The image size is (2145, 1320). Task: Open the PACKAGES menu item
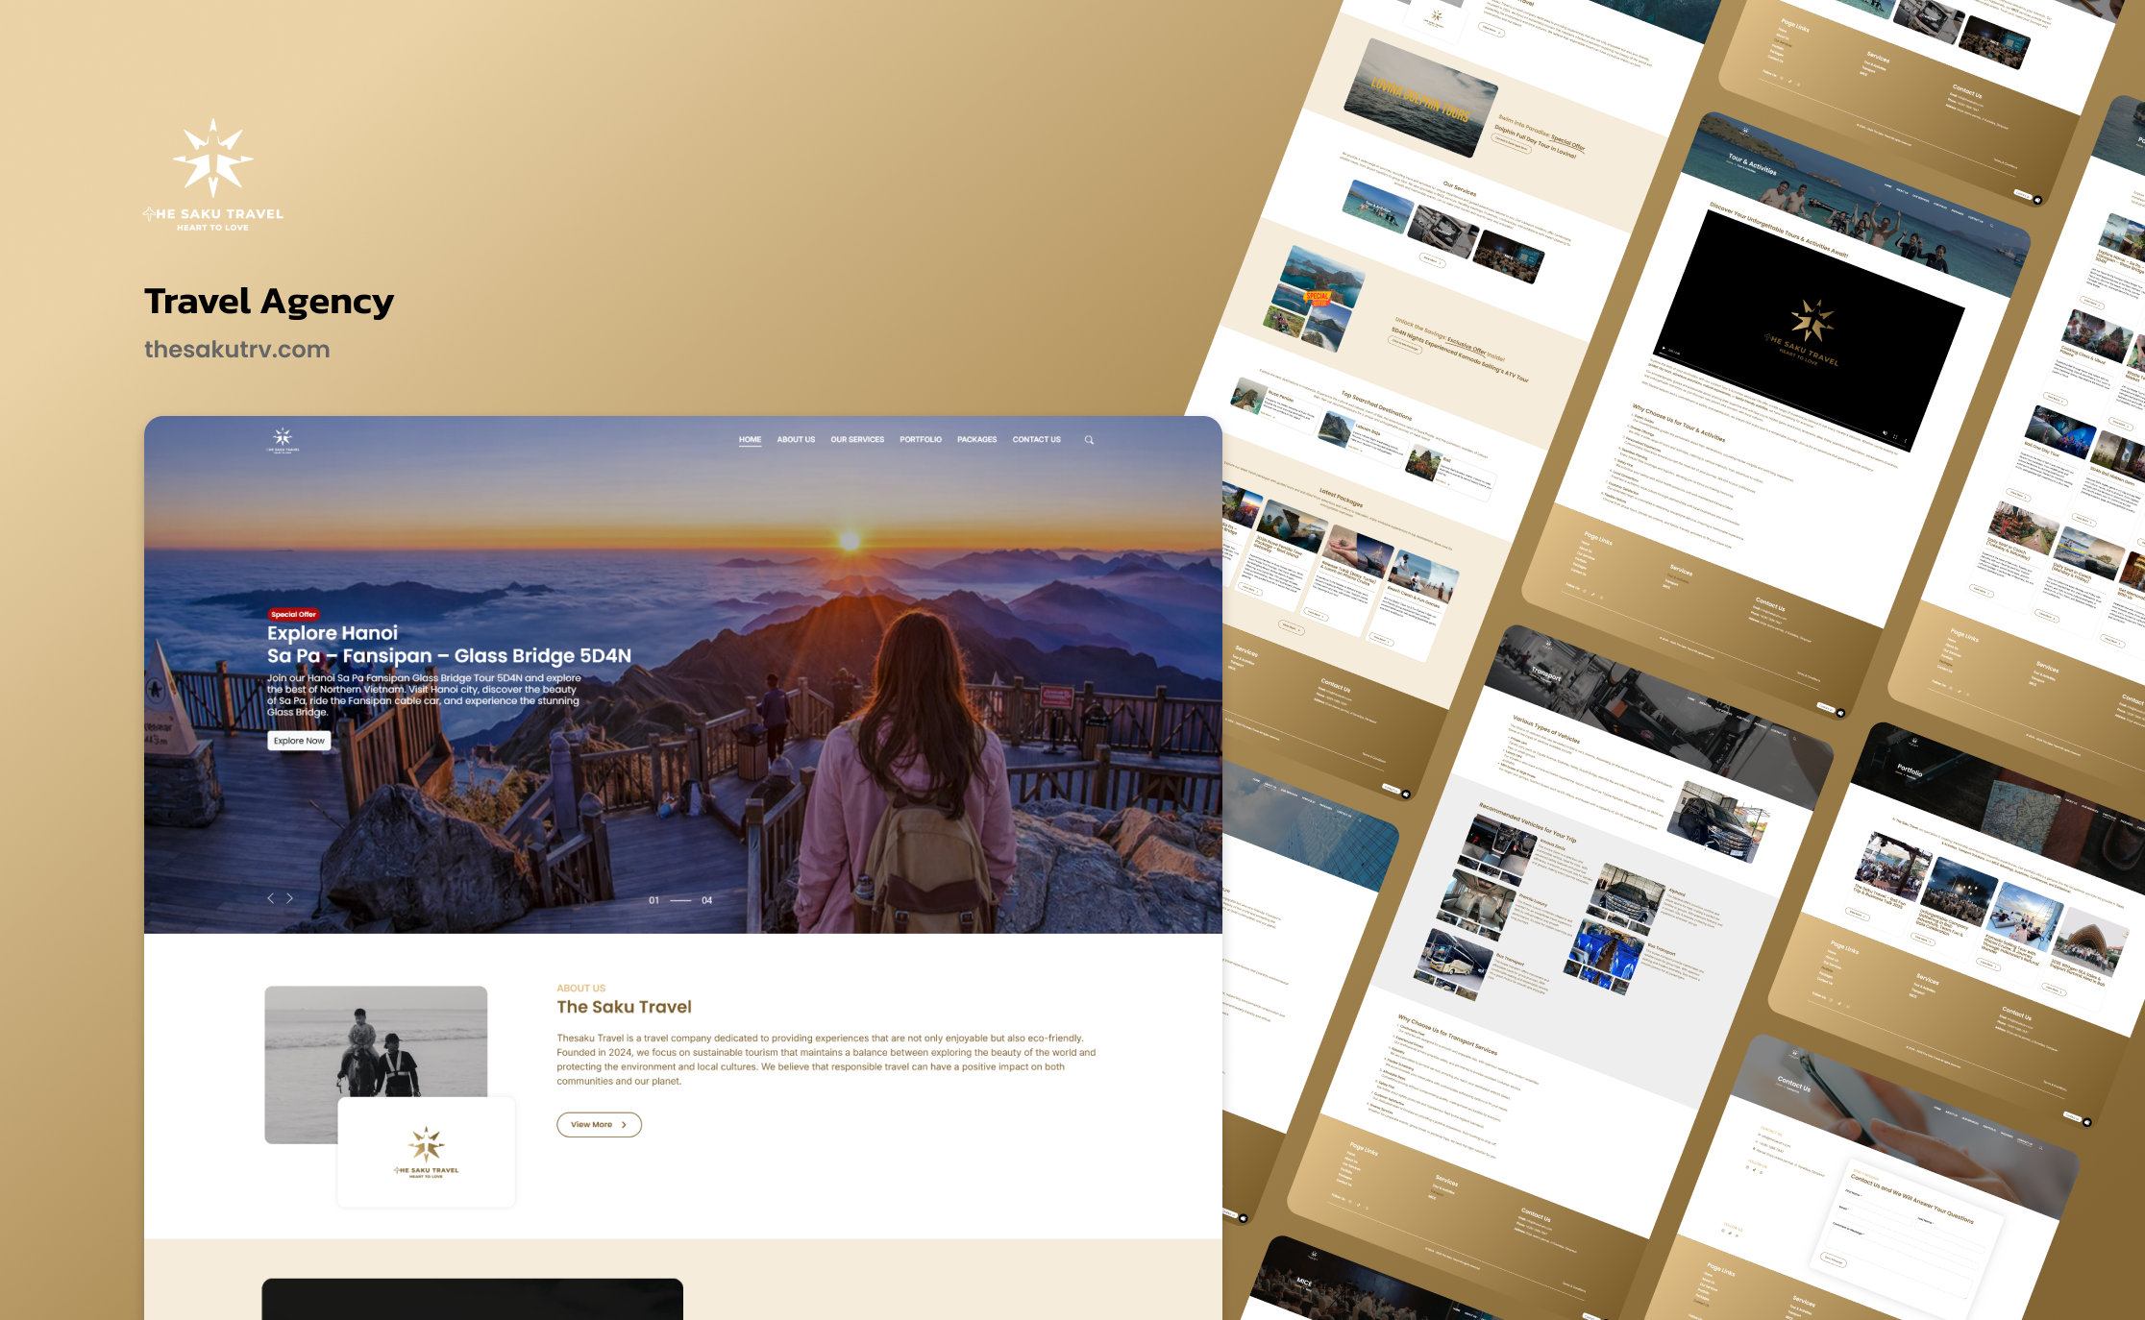click(976, 440)
